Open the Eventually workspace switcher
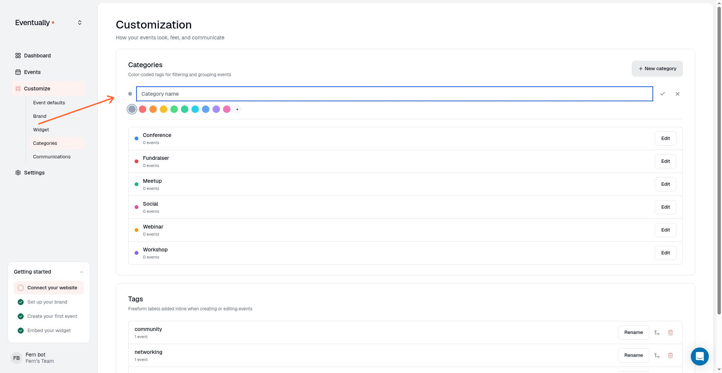 tap(80, 23)
